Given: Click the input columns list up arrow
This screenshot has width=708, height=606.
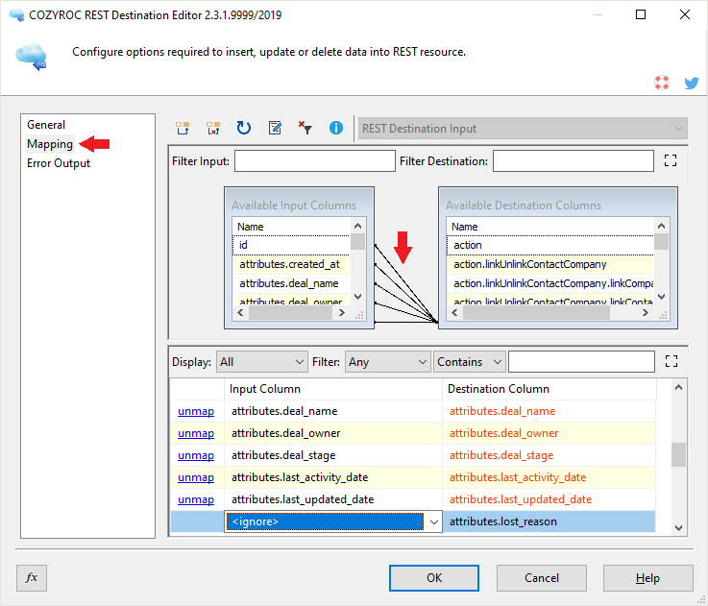Looking at the screenshot, I should [x=357, y=226].
